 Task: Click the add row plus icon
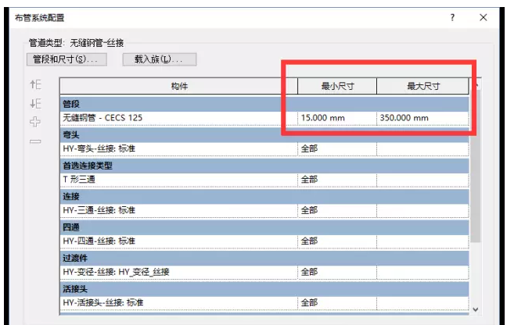pyautogui.click(x=34, y=122)
